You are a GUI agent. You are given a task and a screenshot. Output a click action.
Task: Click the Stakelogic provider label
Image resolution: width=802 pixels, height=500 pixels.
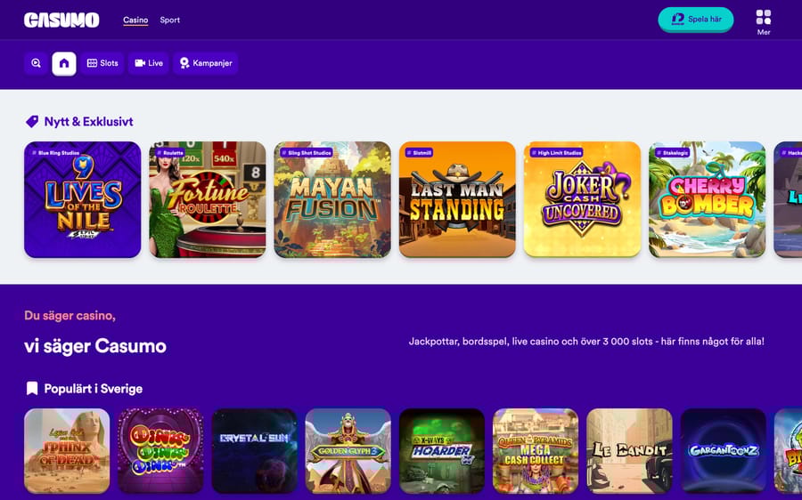coord(673,153)
